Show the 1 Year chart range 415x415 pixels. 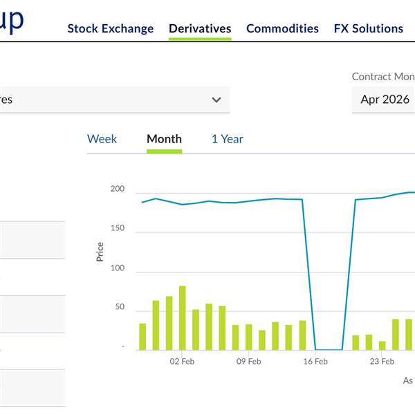tap(227, 139)
